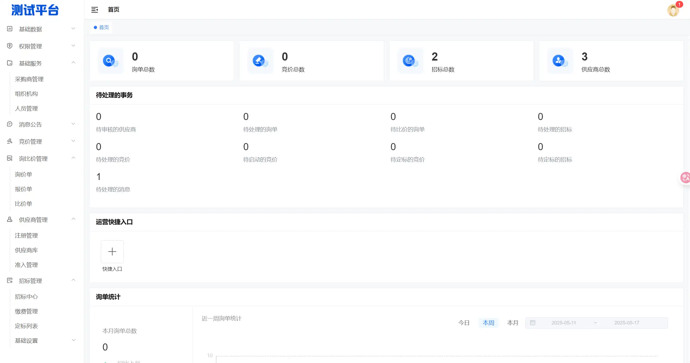690x363 pixels.
Task: Click the 基础服务 folder icon
Action: (10, 63)
